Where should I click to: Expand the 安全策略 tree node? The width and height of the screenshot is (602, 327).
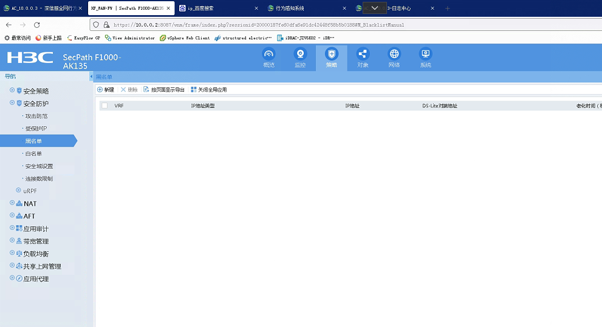pyautogui.click(x=12, y=90)
